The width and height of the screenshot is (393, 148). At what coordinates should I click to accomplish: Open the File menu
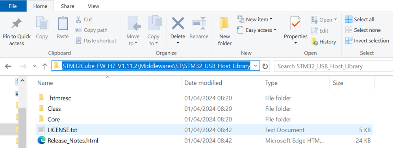pos(13,6)
